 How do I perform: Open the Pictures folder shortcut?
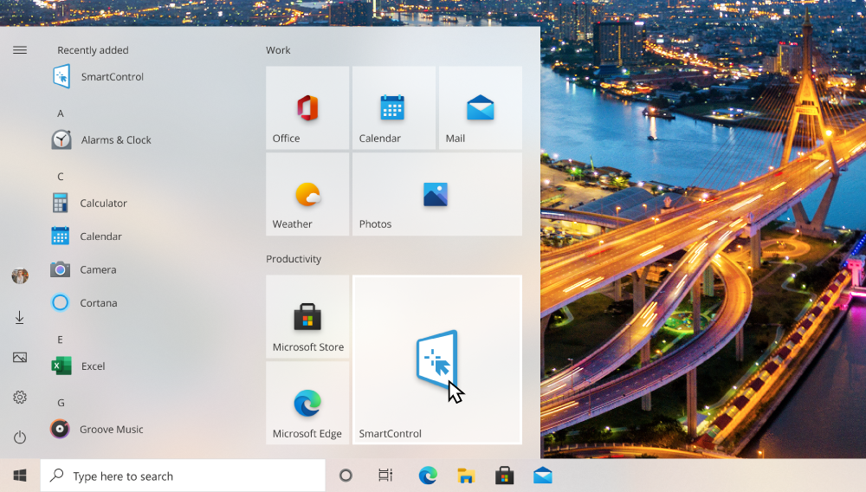(x=20, y=358)
